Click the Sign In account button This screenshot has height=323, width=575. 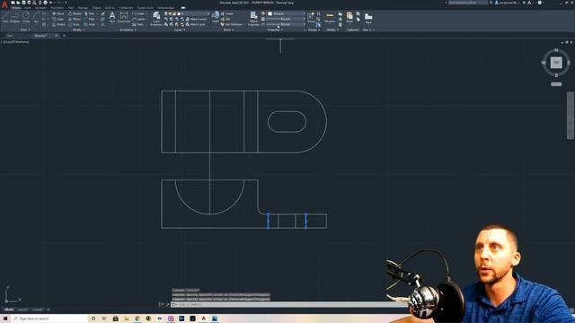pyautogui.click(x=507, y=3)
